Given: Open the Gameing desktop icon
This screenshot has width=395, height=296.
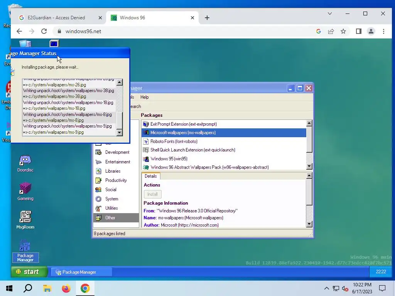Looking at the screenshot, I should (x=25, y=192).
